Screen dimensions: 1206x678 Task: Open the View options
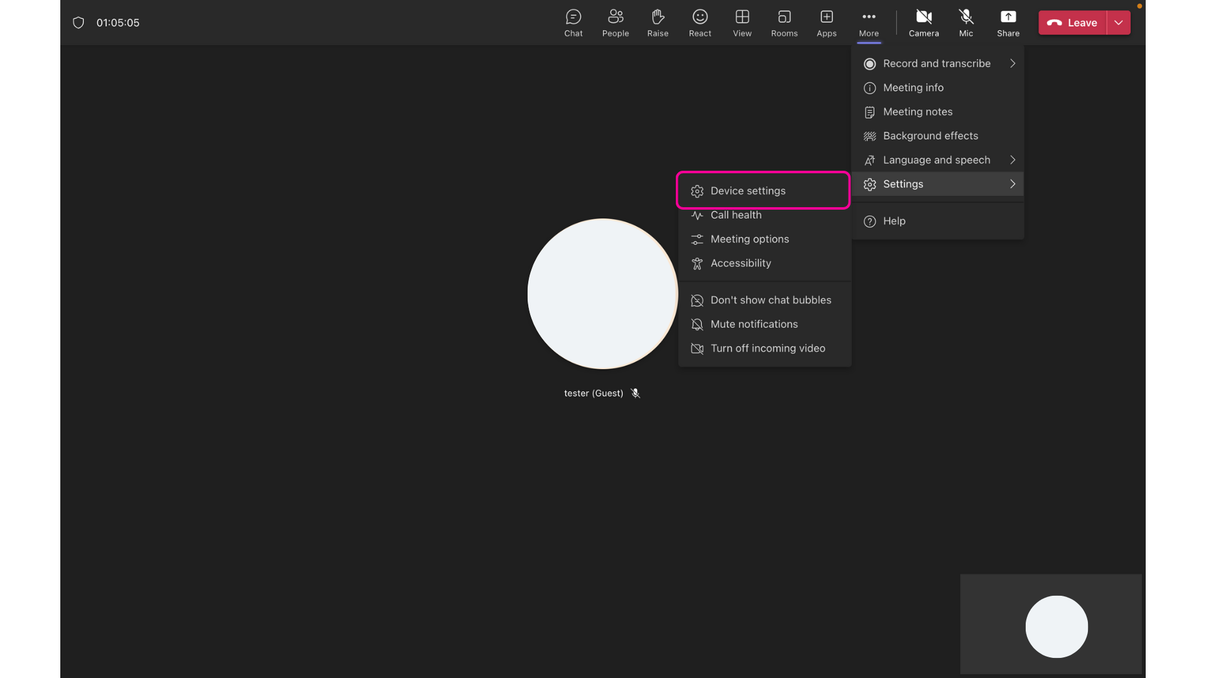click(742, 23)
